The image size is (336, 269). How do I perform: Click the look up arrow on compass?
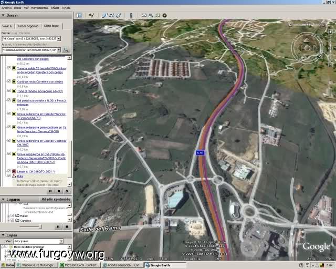click(307, 40)
